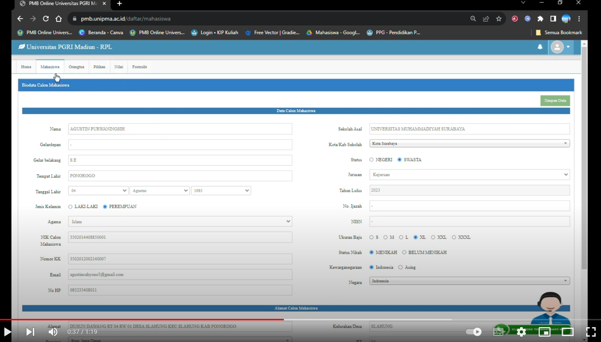The width and height of the screenshot is (601, 342).
Task: Play the video with the play button
Action: pos(7,332)
